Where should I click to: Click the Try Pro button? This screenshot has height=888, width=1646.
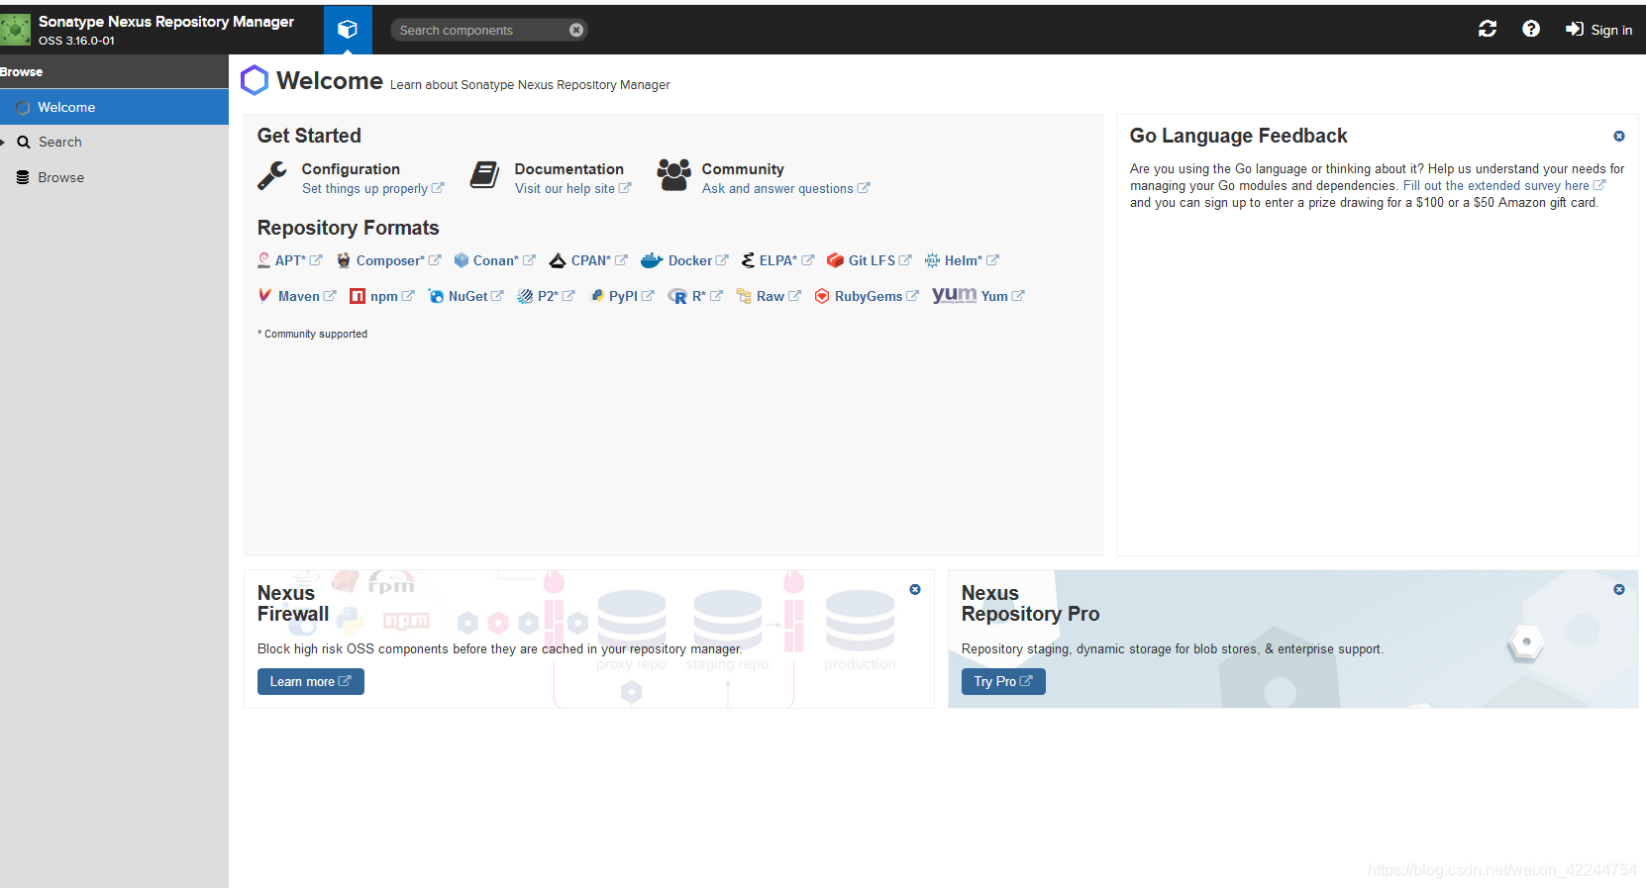(x=1003, y=681)
